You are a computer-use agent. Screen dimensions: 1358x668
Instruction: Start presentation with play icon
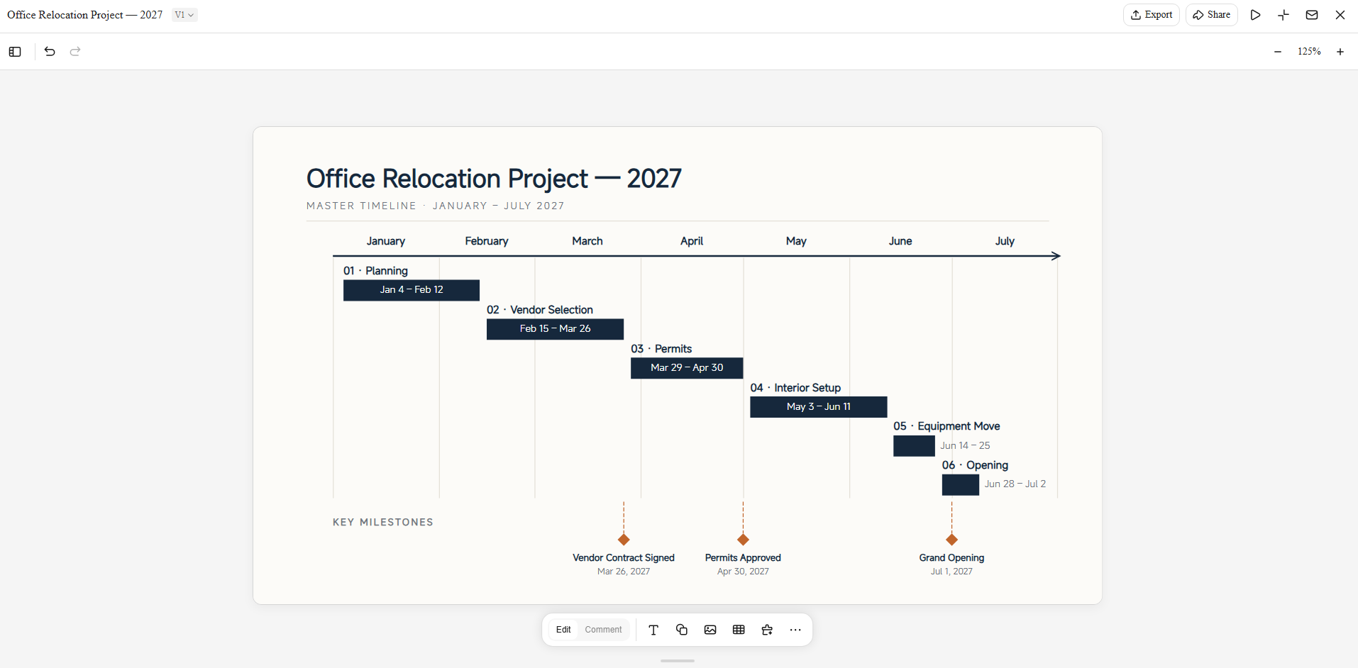point(1255,15)
